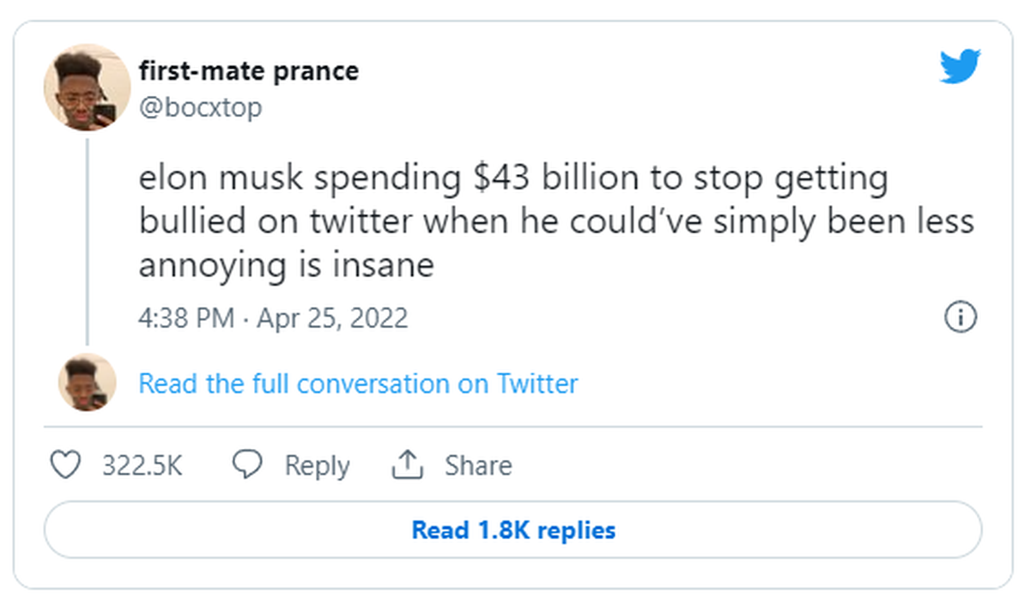Click the words 'annoying is insane'
Image resolution: width=1030 pixels, height=606 pixels.
(x=286, y=265)
